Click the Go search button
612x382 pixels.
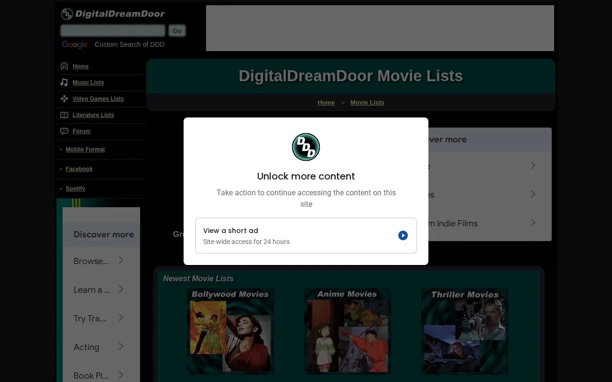pyautogui.click(x=177, y=31)
